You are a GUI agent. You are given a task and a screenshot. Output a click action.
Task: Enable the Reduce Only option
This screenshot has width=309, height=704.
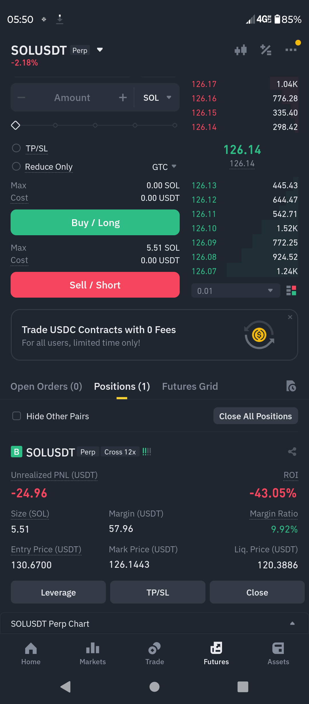pos(16,166)
